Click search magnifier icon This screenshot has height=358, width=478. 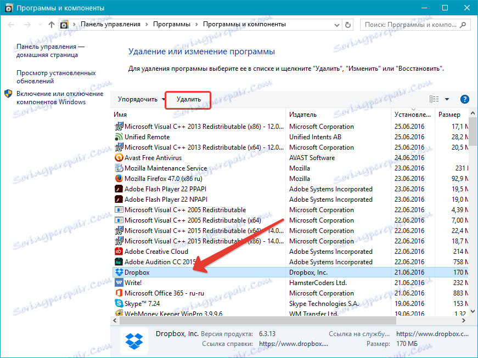point(463,25)
